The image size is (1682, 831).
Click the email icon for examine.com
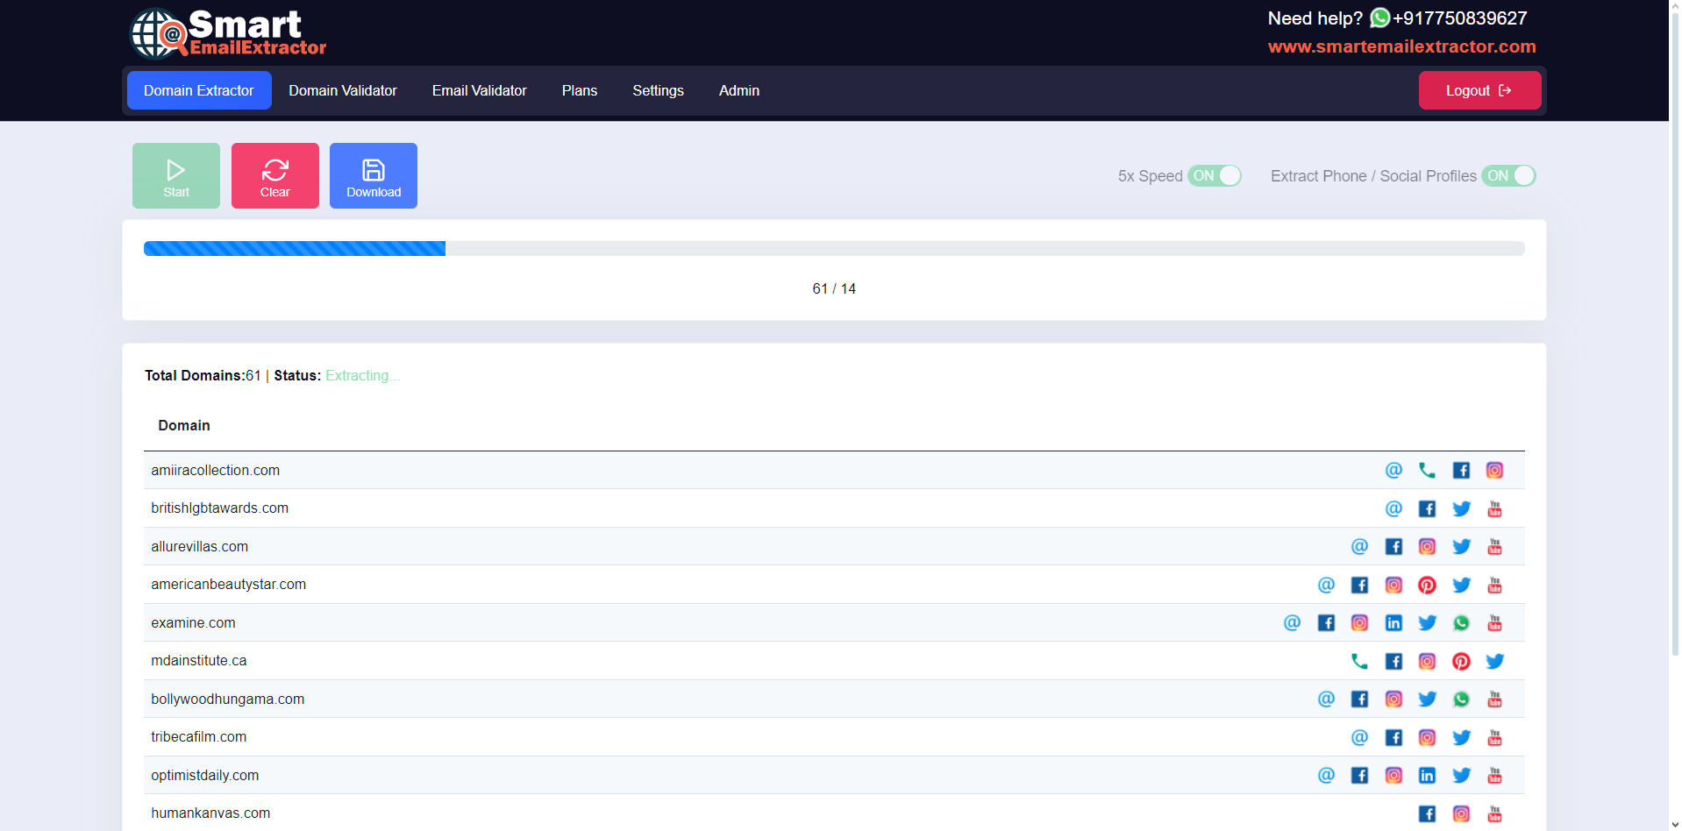tap(1292, 623)
